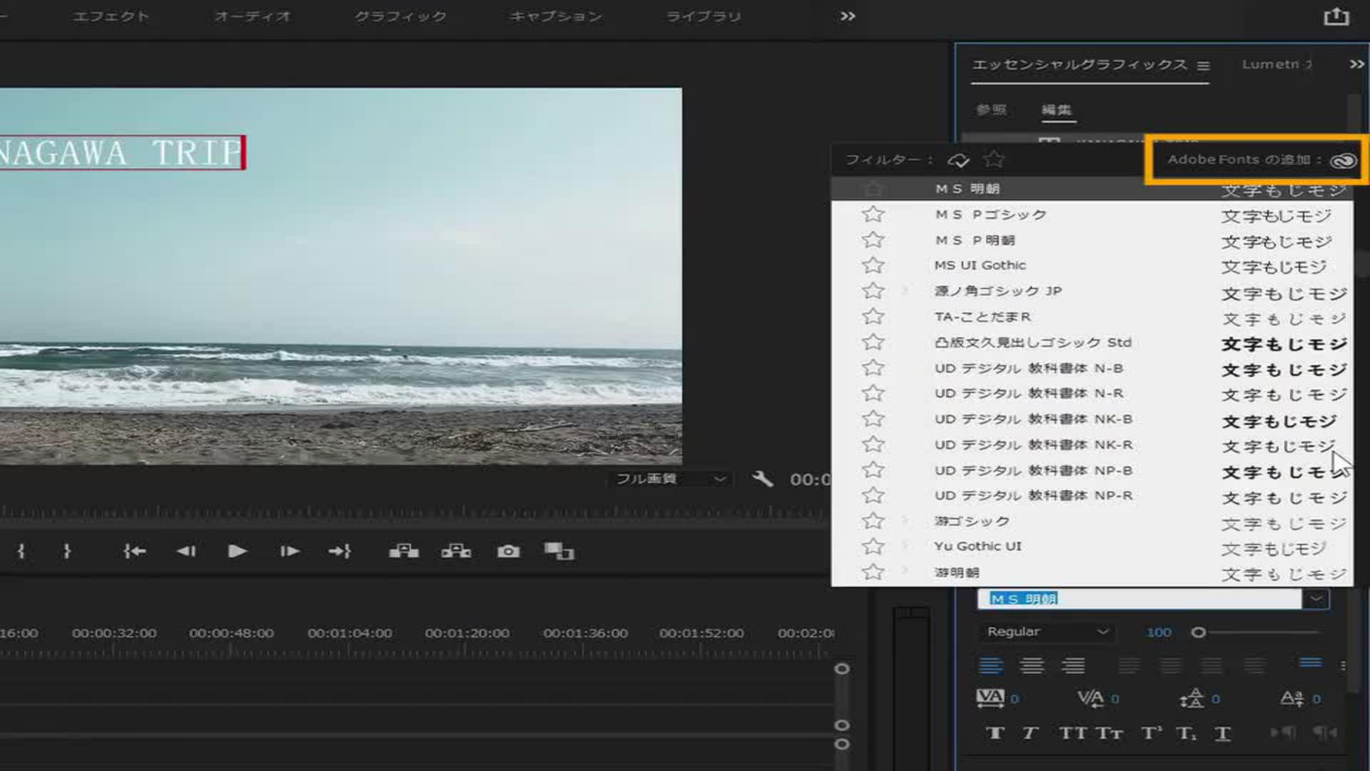Viewport: 1370px width, 771px height.
Task: Collapse the font list dropdown arrow
Action: 1316,598
